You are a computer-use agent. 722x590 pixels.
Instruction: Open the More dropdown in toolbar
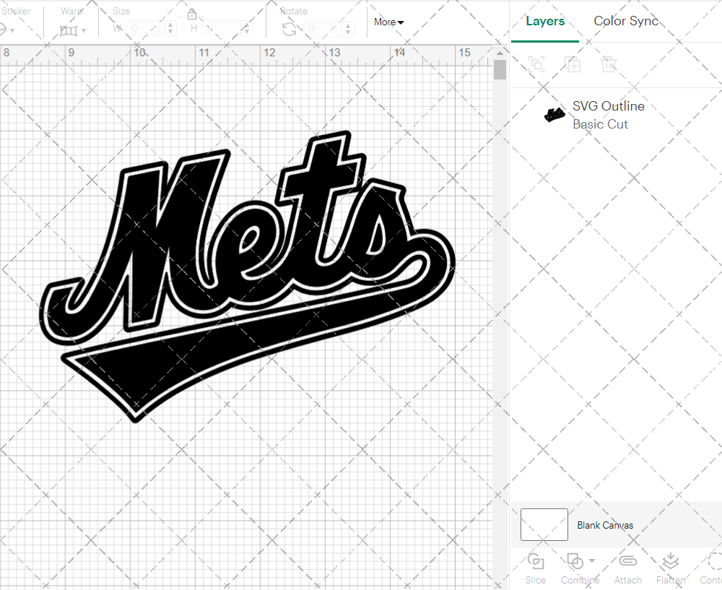click(388, 22)
